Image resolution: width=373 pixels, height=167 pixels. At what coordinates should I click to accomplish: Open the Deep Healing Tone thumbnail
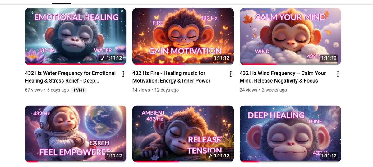[x=290, y=134]
